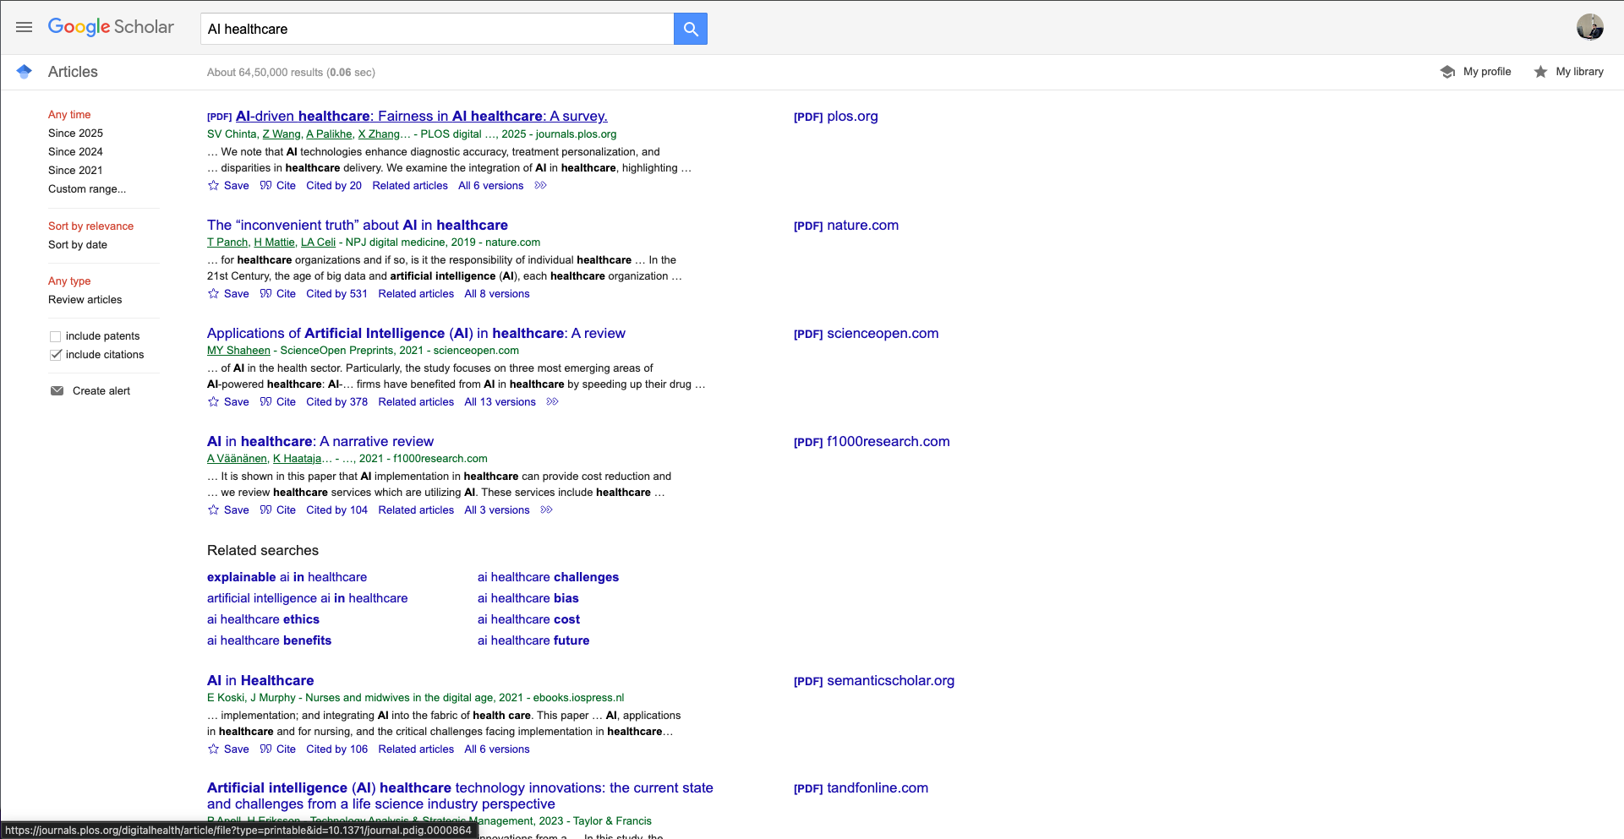Switch results to Since 2024

[75, 151]
